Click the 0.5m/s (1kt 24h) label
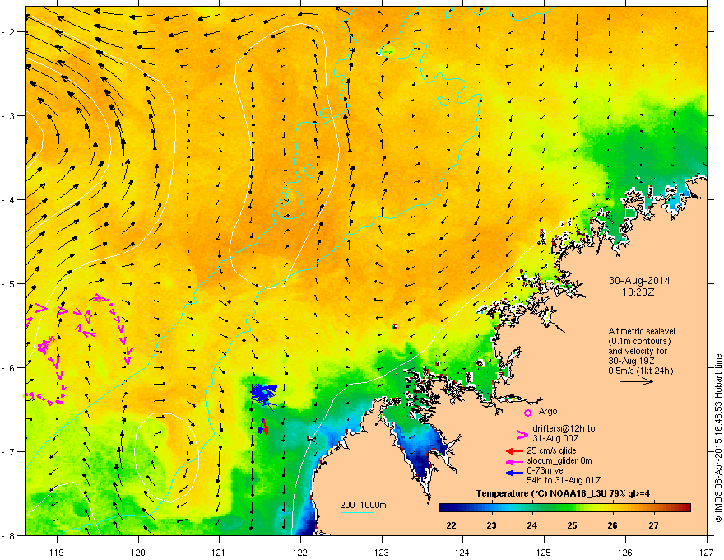Viewport: 724px width, 560px height. pyautogui.click(x=641, y=371)
